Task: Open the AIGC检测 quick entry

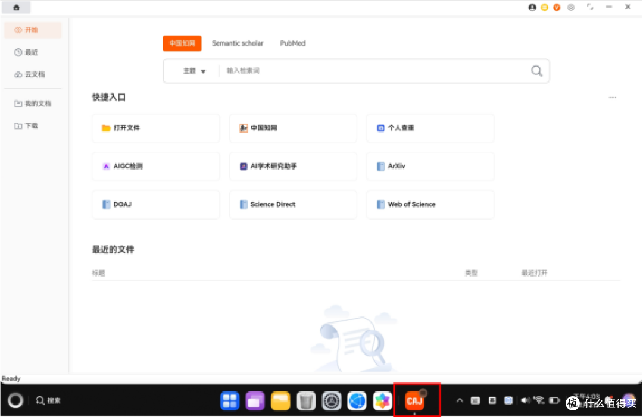Action: coord(156,167)
